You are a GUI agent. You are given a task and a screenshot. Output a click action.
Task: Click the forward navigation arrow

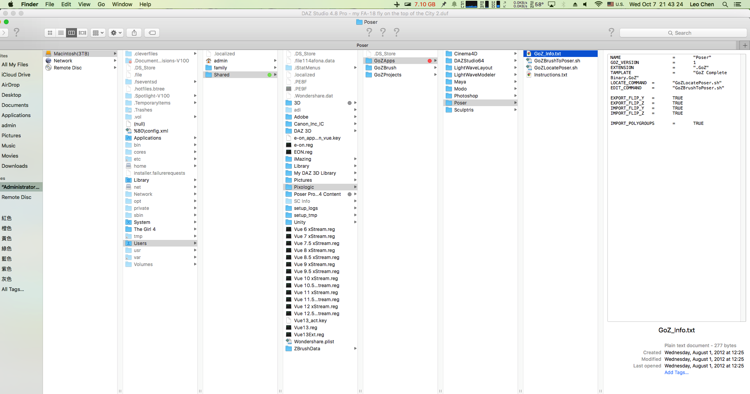(4, 33)
